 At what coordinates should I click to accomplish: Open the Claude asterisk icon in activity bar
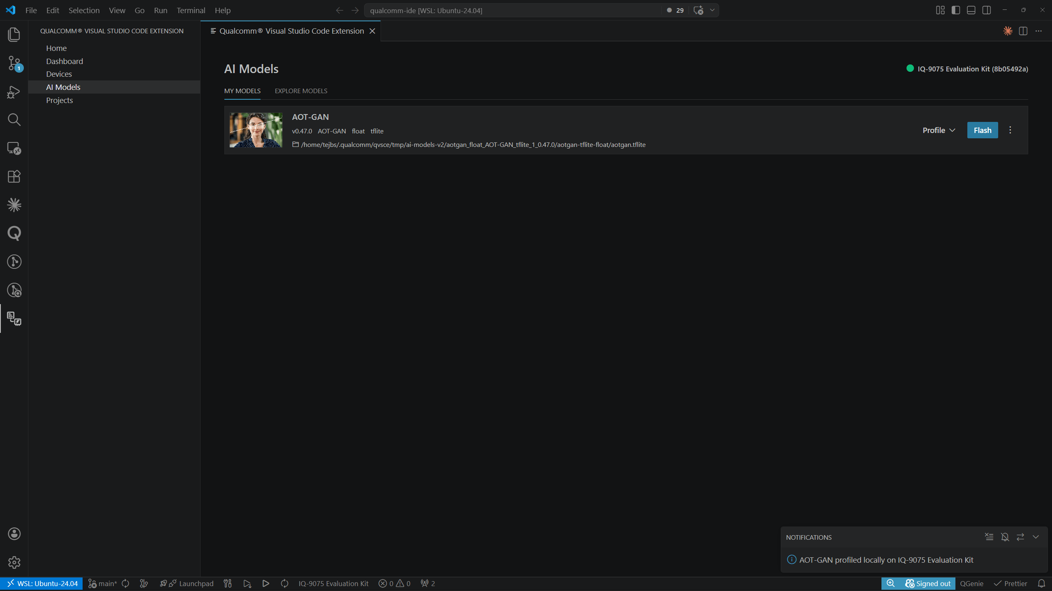[x=14, y=205]
